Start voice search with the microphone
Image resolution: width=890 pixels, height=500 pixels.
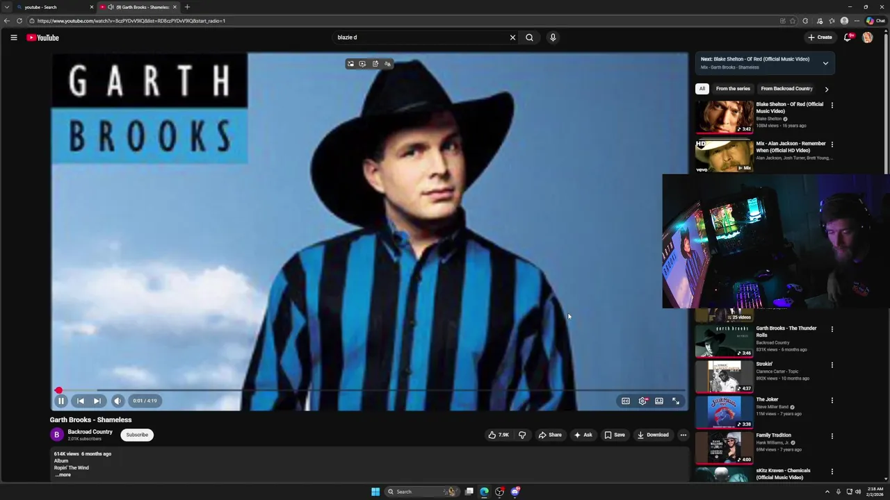click(x=553, y=37)
